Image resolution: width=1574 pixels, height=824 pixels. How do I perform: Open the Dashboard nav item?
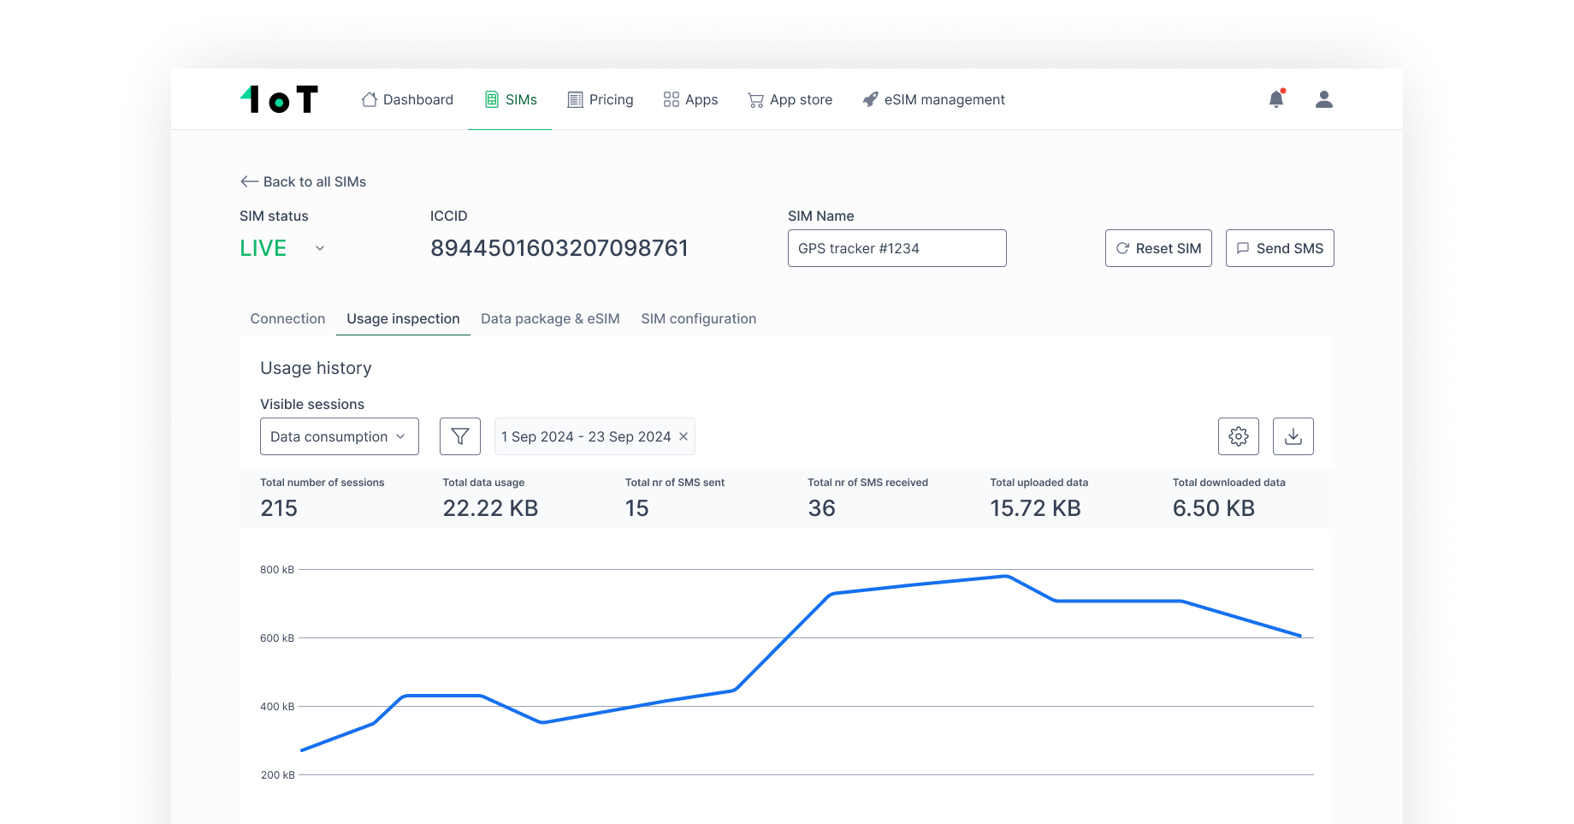(407, 99)
